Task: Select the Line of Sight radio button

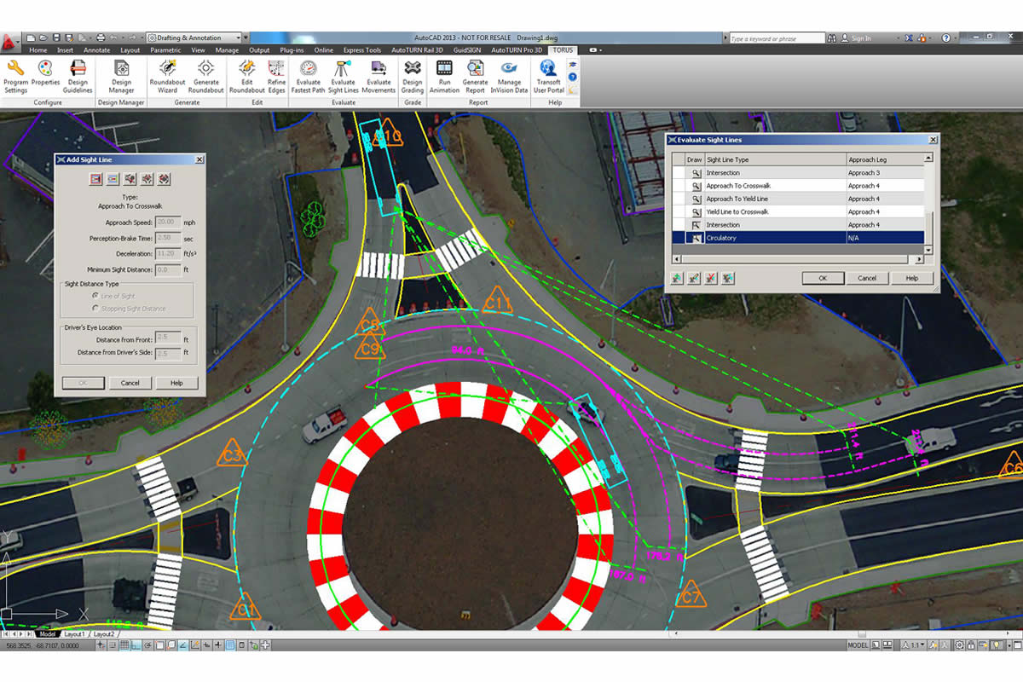Action: [x=95, y=296]
